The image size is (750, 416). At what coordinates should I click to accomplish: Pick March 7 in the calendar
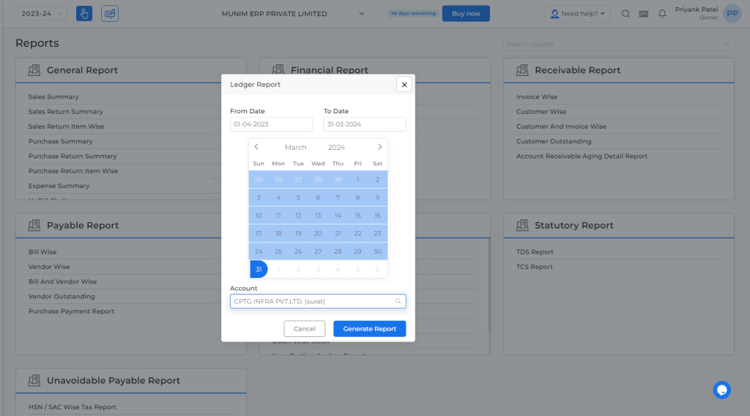[x=338, y=197]
